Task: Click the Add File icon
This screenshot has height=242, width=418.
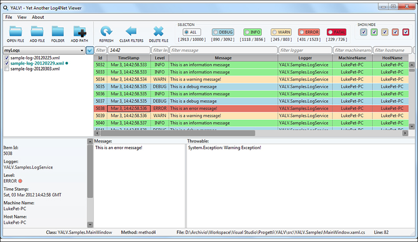Action: [x=37, y=31]
